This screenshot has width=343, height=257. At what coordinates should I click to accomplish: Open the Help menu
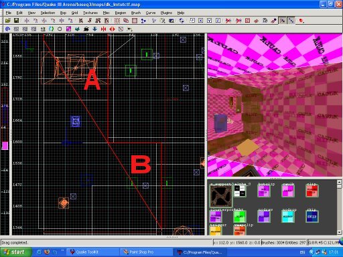pyautogui.click(x=181, y=13)
